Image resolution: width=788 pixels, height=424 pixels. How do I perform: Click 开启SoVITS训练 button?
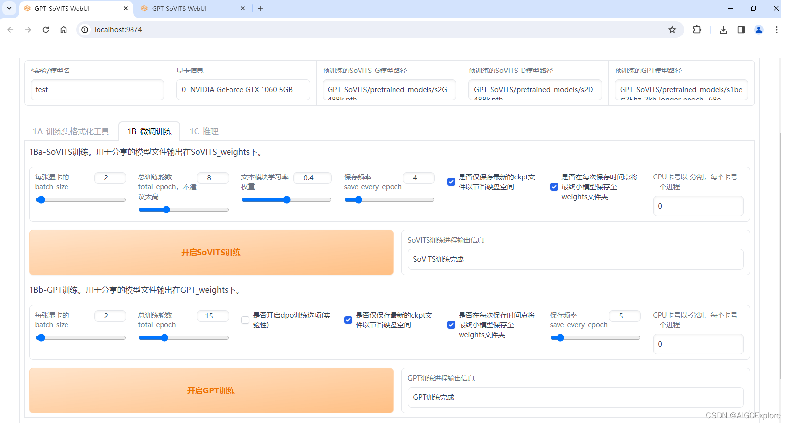(211, 252)
